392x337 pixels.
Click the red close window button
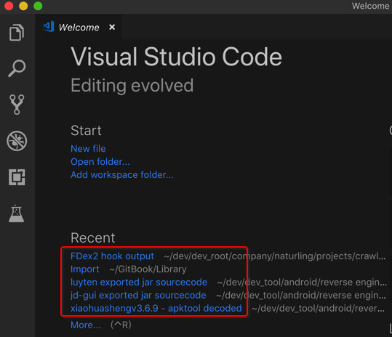tap(9, 6)
